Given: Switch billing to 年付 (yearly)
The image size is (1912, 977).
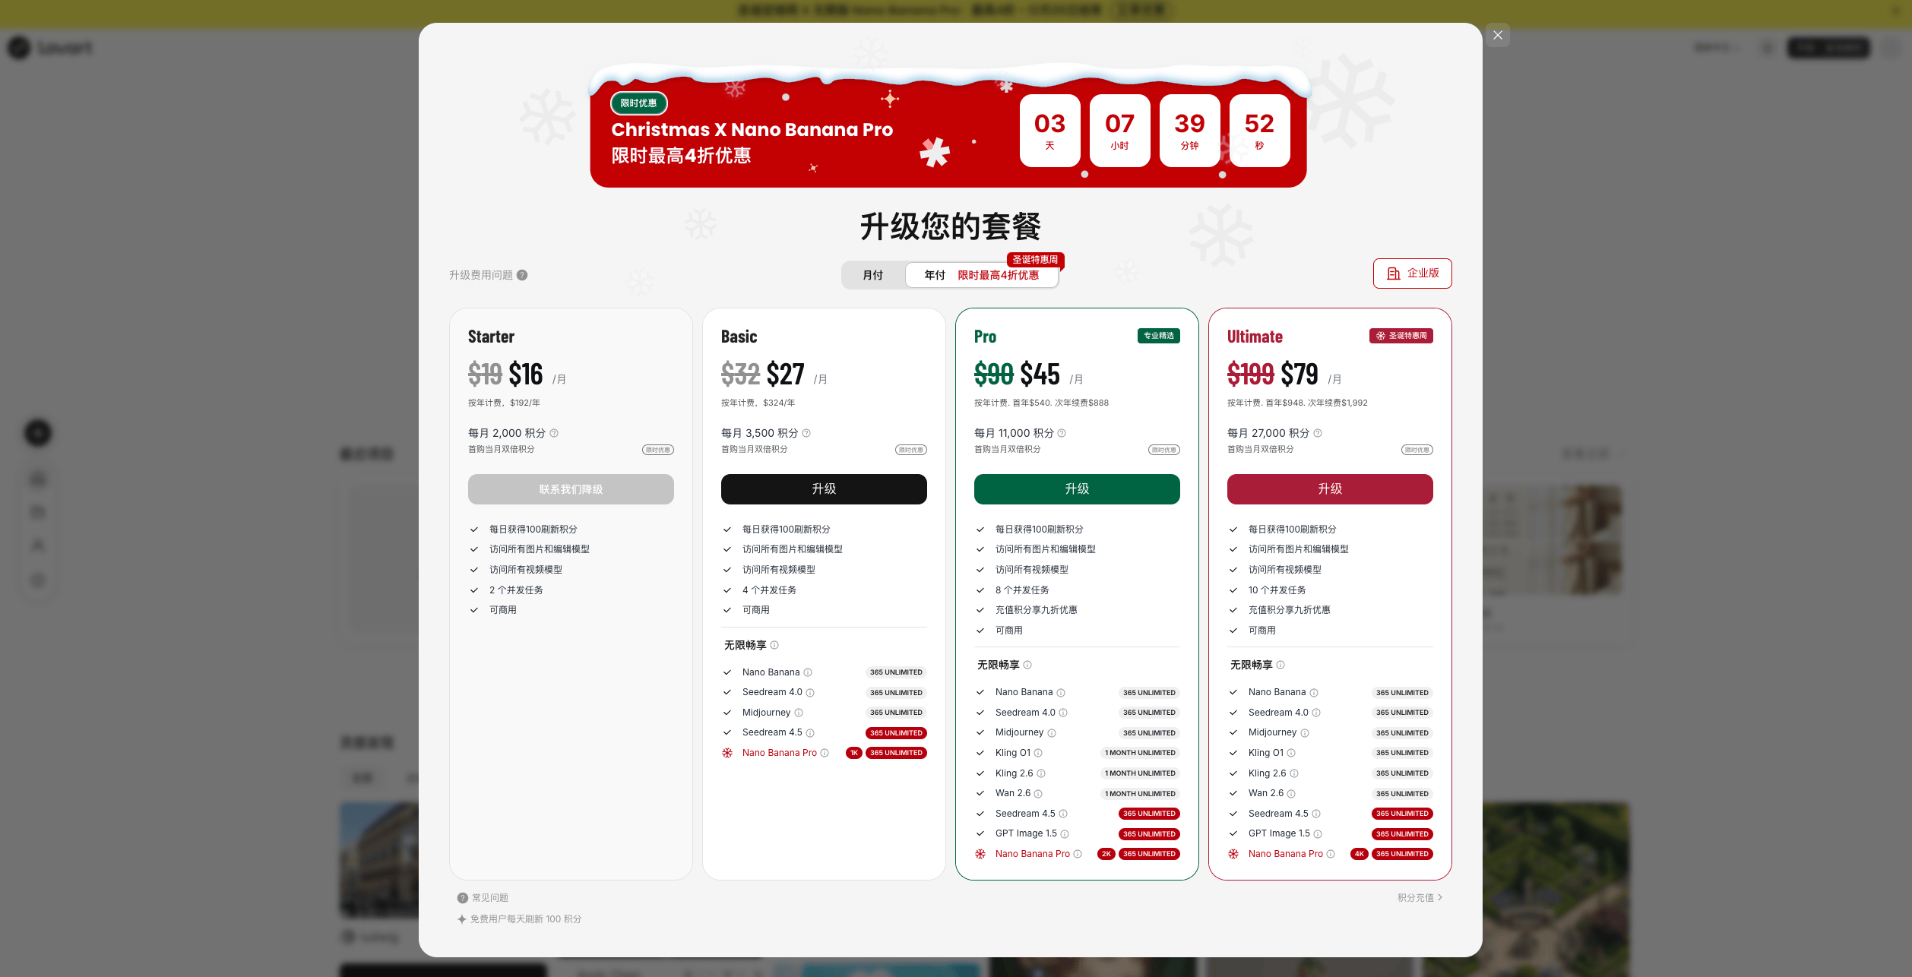Looking at the screenshot, I should click(x=981, y=275).
